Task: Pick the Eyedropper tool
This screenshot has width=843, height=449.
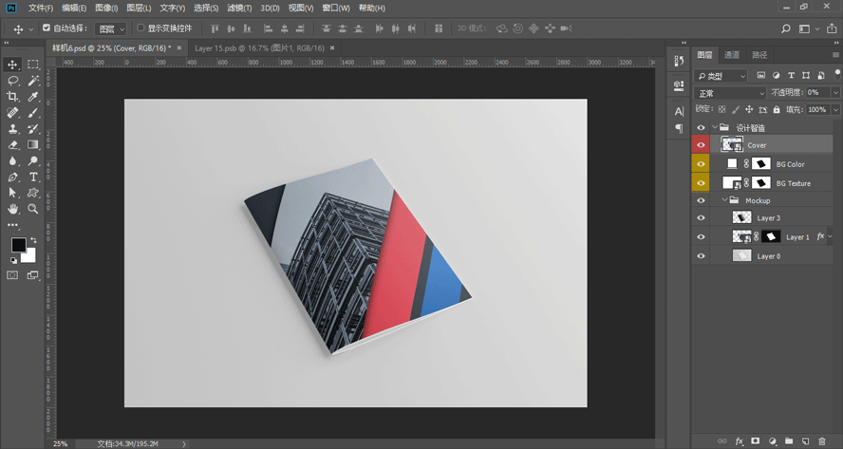Action: pos(33,97)
